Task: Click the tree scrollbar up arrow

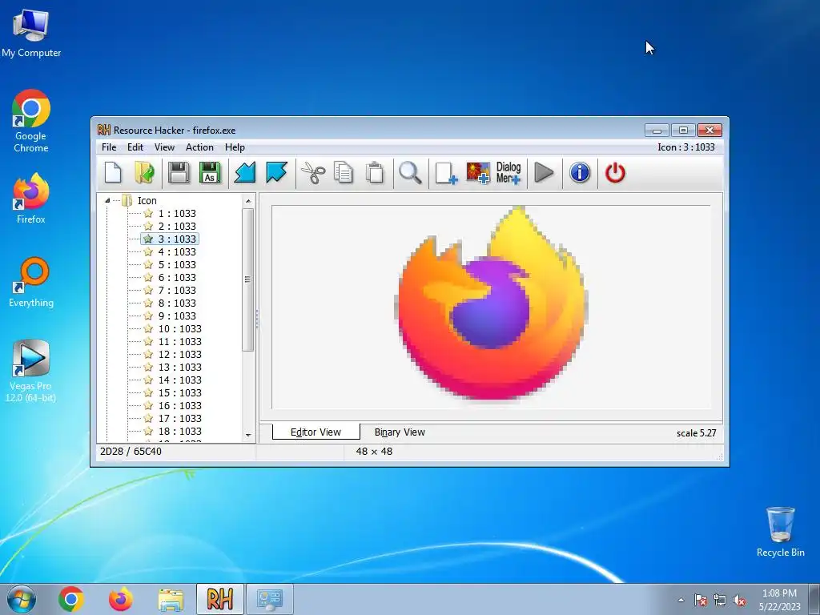Action: 248,201
